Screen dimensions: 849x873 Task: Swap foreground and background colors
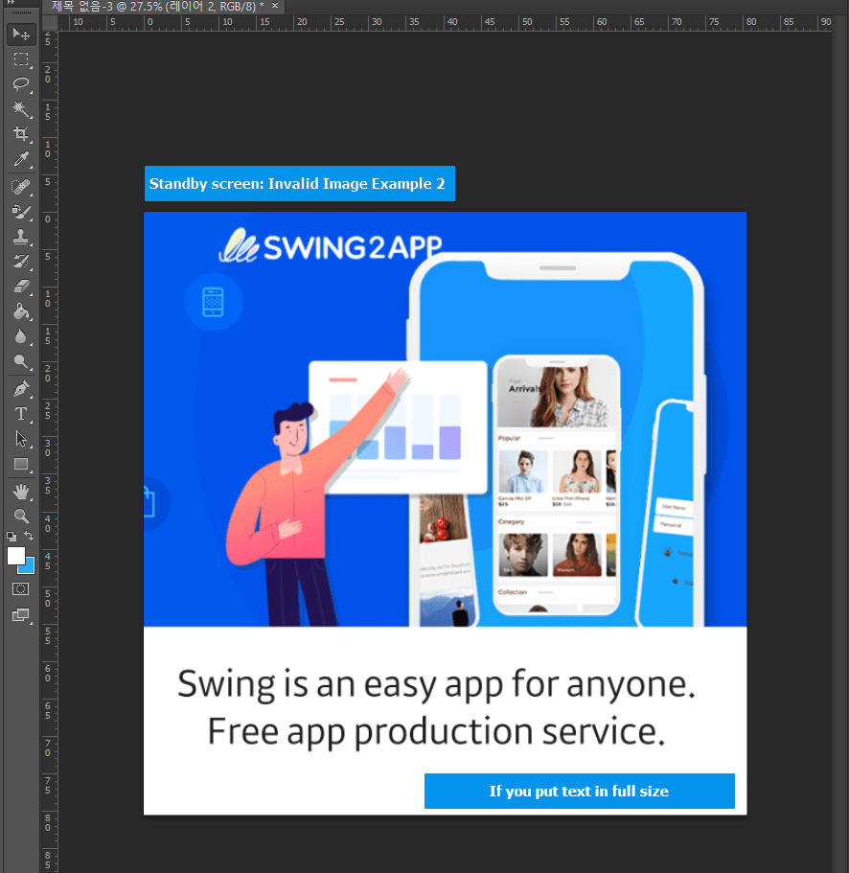tap(30, 537)
